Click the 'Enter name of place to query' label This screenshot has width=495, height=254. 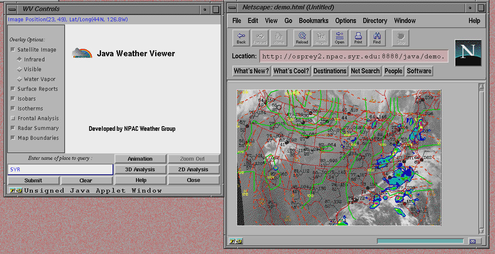pyautogui.click(x=60, y=158)
